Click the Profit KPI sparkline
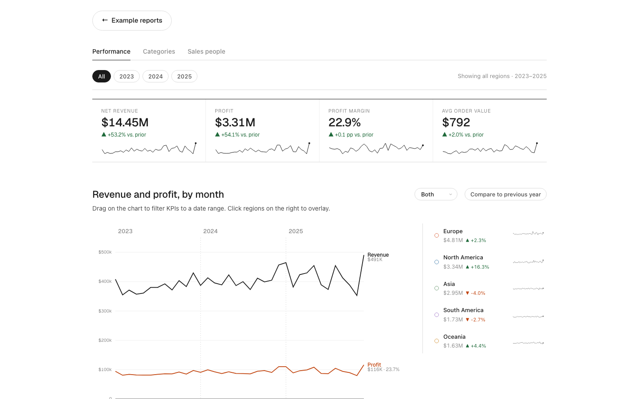 point(263,149)
